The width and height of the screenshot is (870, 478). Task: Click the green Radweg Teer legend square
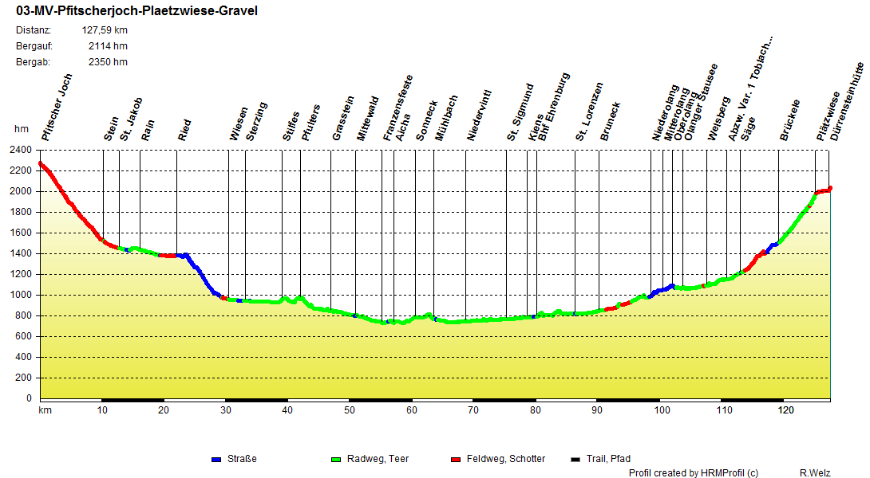(x=336, y=458)
